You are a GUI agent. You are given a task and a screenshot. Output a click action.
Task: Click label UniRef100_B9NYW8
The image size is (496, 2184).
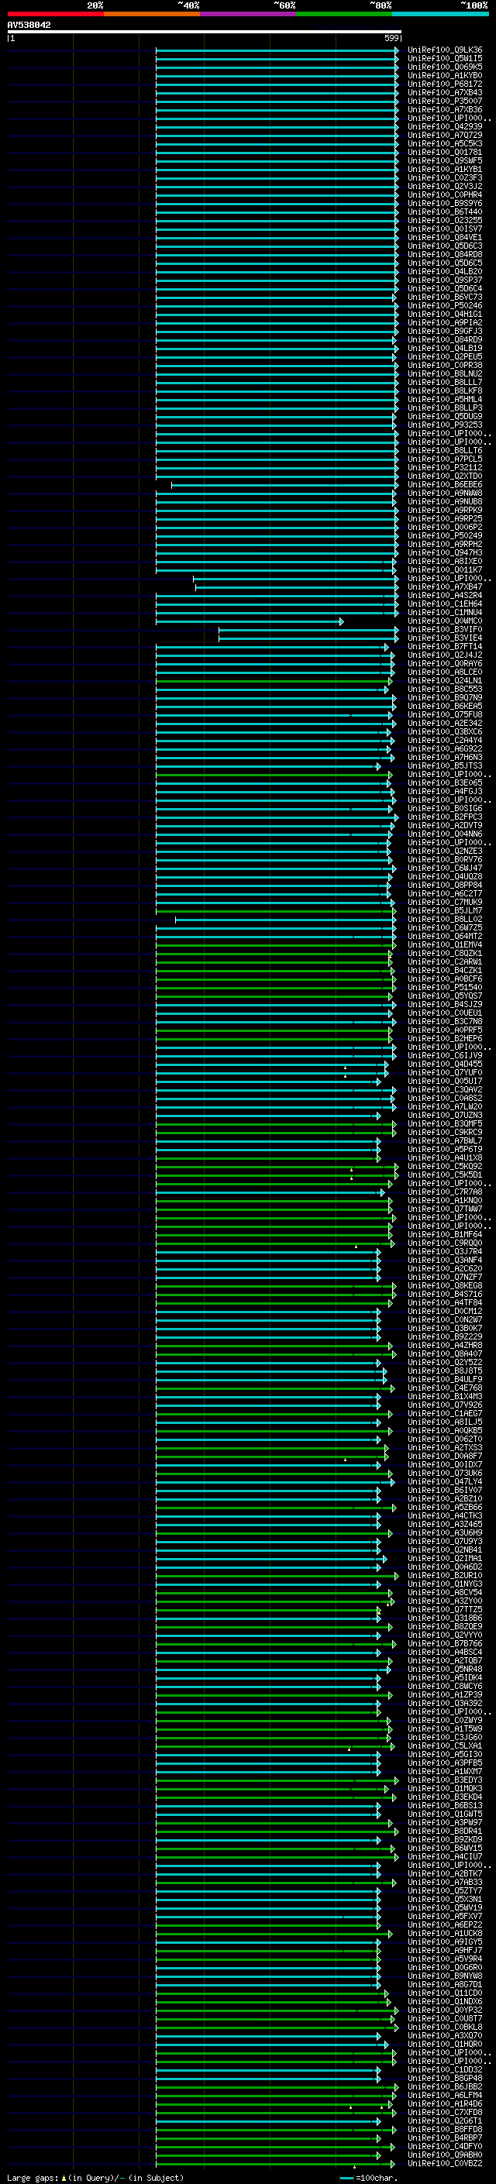(445, 1976)
